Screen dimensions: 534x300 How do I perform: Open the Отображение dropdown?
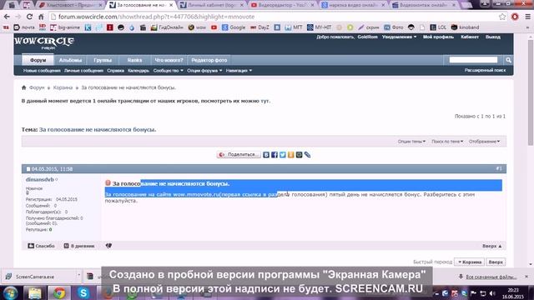[485, 142]
